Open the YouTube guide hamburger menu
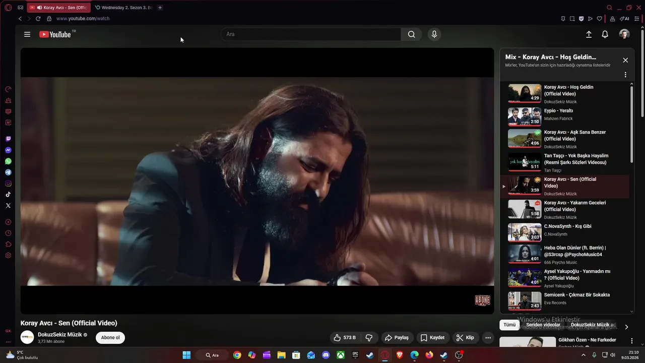Viewport: 645px width, 363px height. [27, 34]
